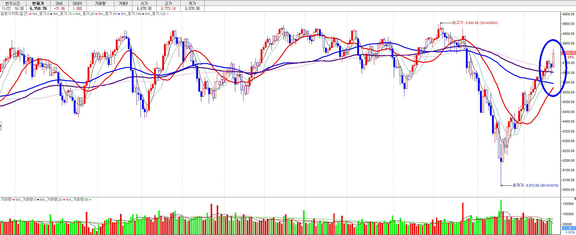Click the MA_거래량,20 volume legend label
Image resolution: width=576 pixels, height=235 pixels.
point(51,200)
